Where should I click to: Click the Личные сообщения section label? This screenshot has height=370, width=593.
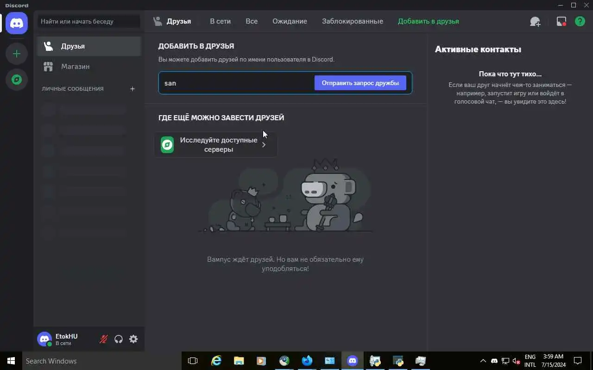pyautogui.click(x=73, y=89)
